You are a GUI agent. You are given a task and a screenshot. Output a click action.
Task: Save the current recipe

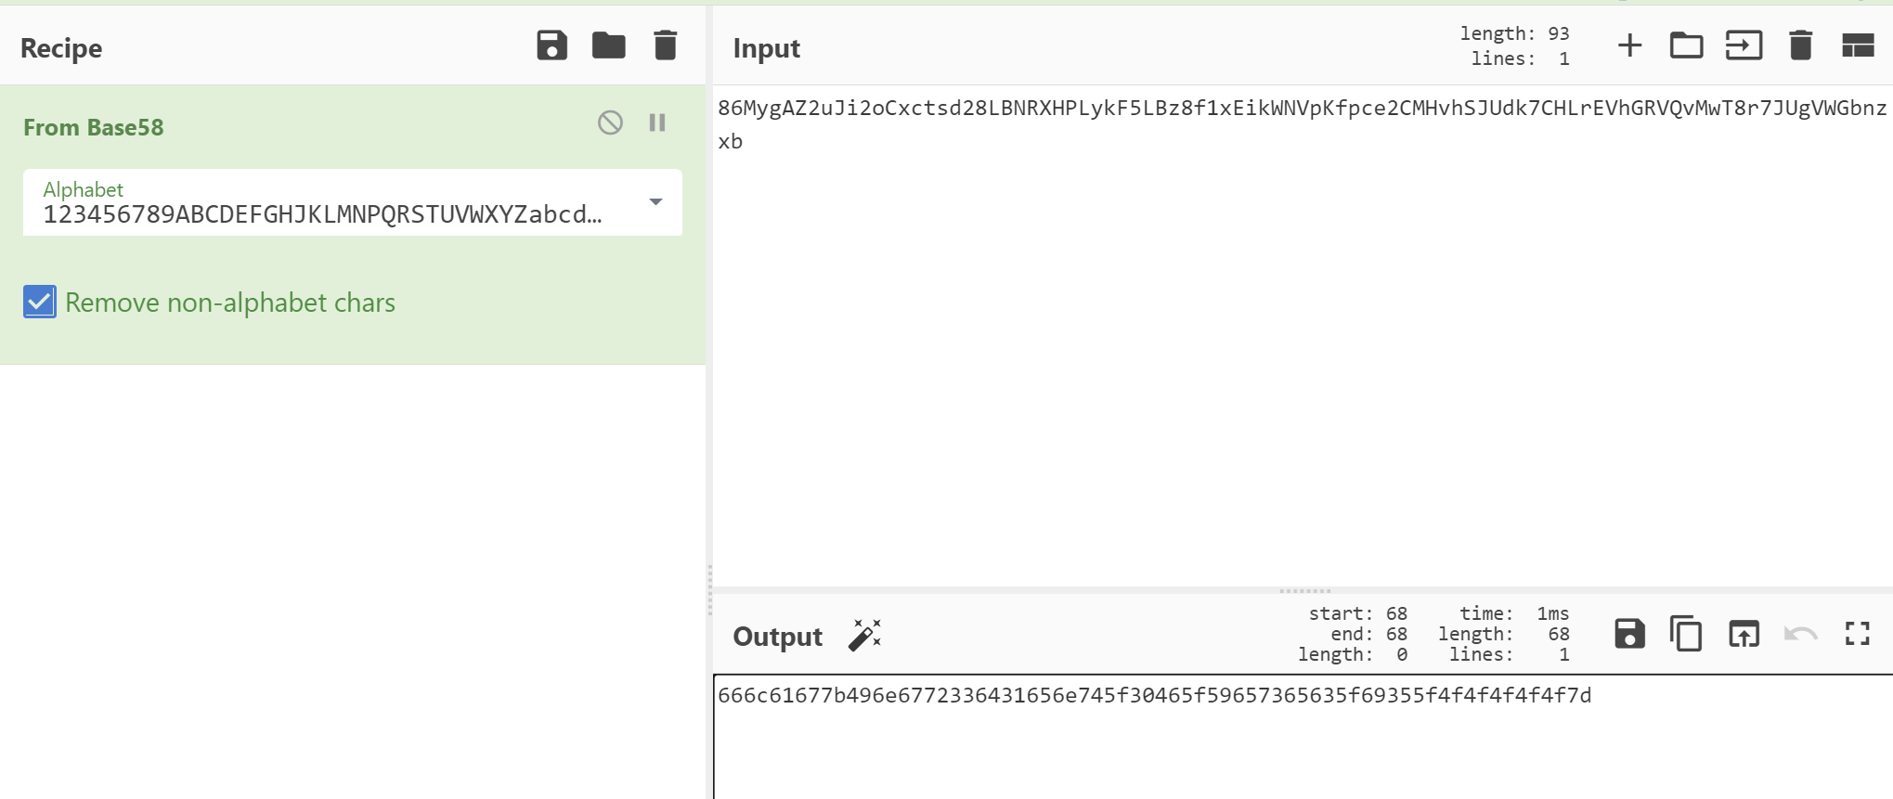[x=551, y=45]
